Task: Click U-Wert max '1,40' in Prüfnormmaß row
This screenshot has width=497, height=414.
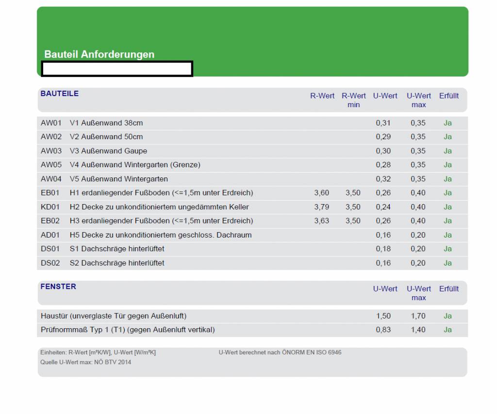Action: (418, 330)
